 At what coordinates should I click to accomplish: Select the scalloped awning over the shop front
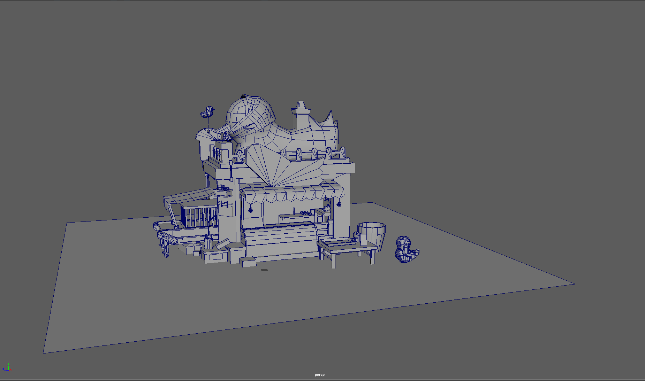292,194
